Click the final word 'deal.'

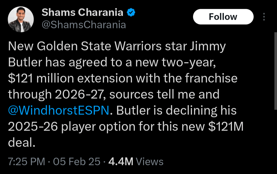click(x=22, y=142)
